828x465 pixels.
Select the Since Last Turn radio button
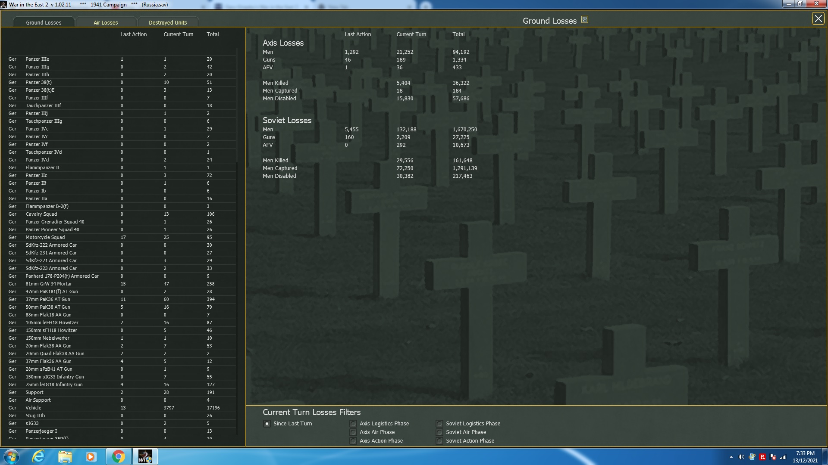267,424
